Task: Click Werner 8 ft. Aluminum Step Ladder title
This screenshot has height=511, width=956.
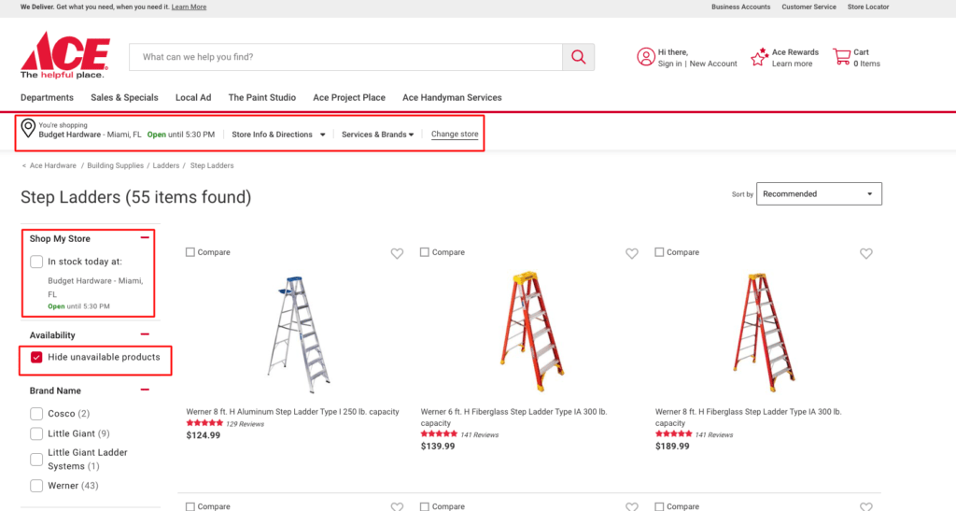Action: pos(292,412)
